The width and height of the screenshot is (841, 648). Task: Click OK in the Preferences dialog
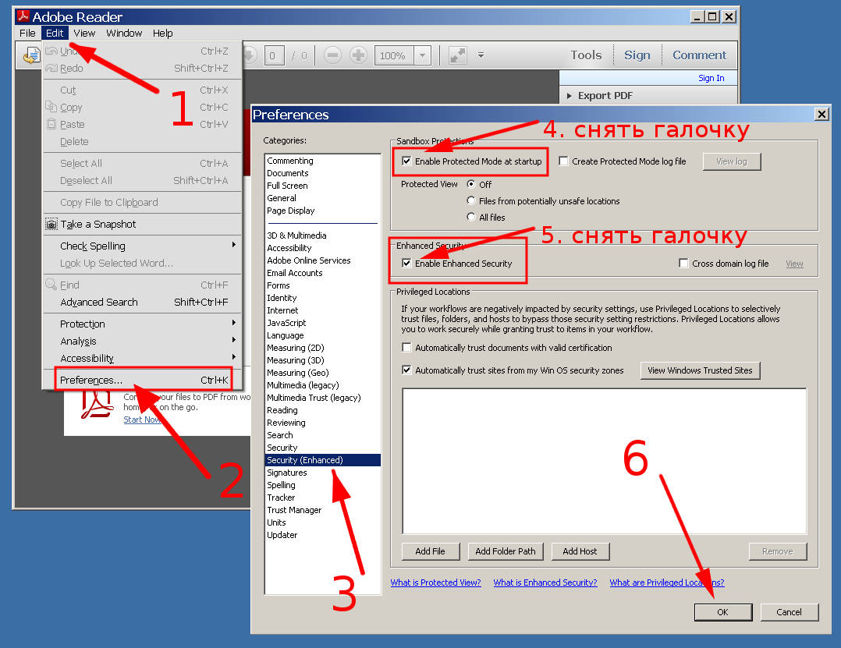pos(723,612)
